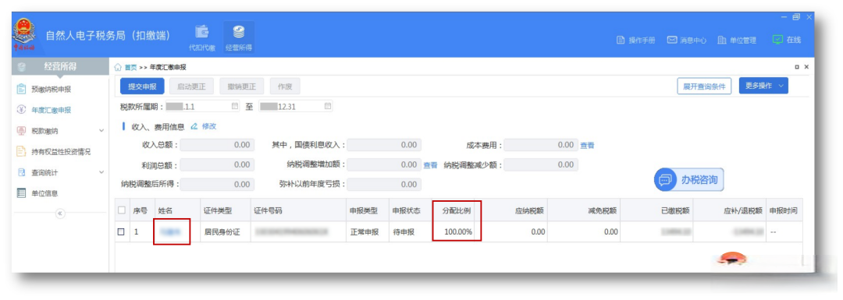Open 消息中心 message center
The width and height of the screenshot is (843, 300).
[687, 41]
